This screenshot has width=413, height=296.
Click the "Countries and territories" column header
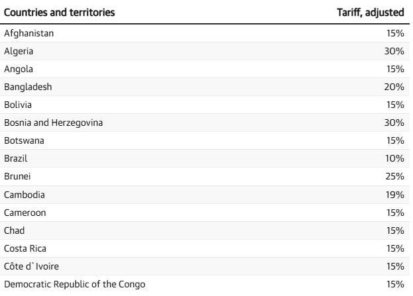(x=59, y=13)
